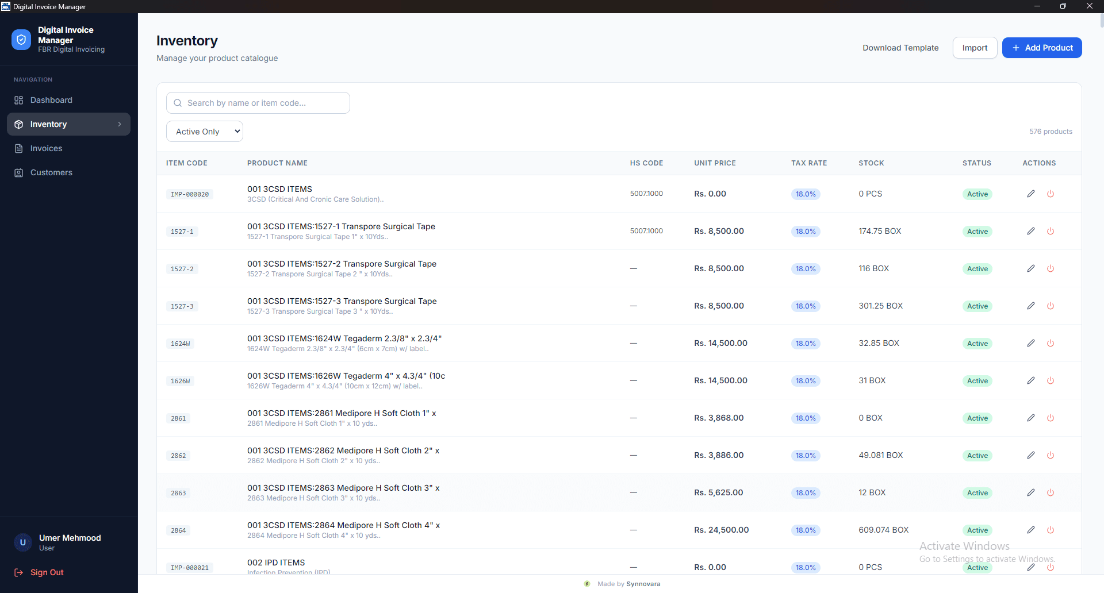Click the Active status badge for 1527-1
The height and width of the screenshot is (593, 1104).
pyautogui.click(x=977, y=232)
